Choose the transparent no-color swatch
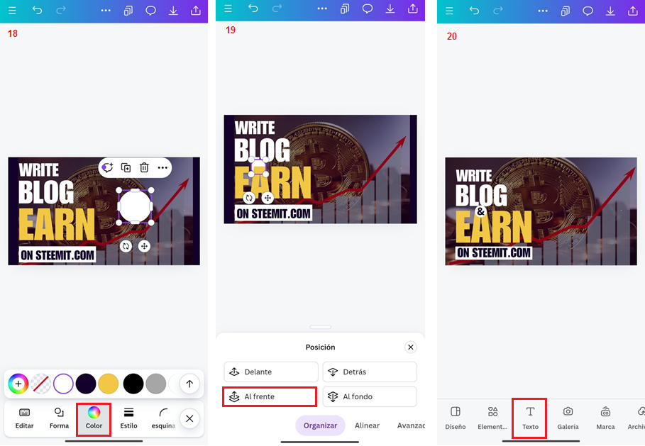The height and width of the screenshot is (446, 645). click(41, 384)
